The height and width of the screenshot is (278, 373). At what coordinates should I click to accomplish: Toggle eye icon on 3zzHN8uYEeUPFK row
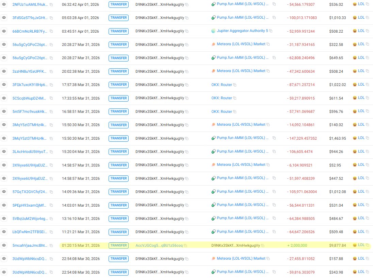(x=4, y=71)
